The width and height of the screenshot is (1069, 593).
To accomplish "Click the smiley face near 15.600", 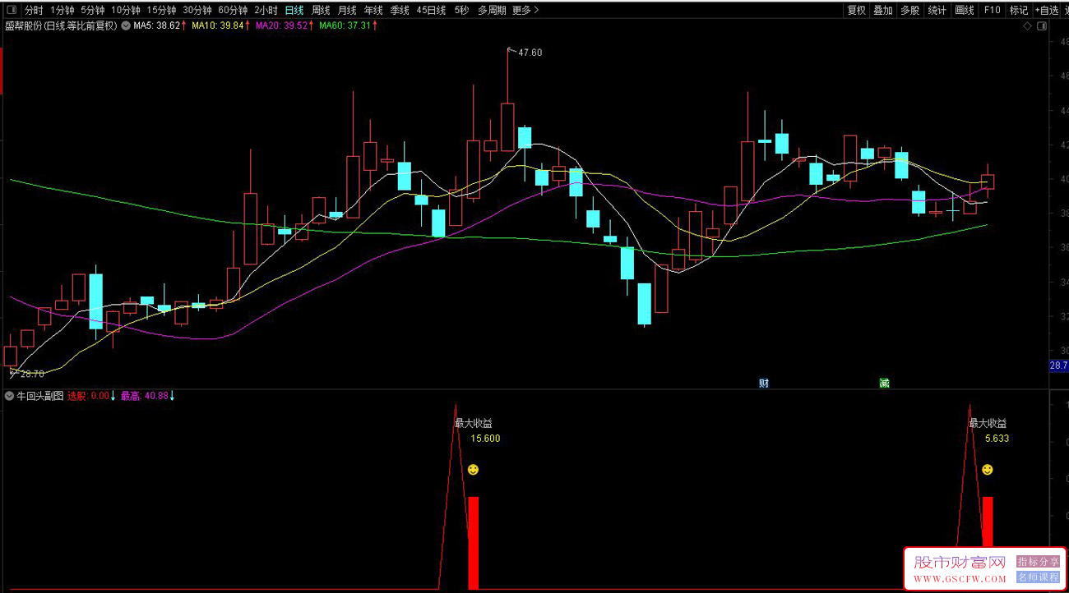I will (473, 470).
